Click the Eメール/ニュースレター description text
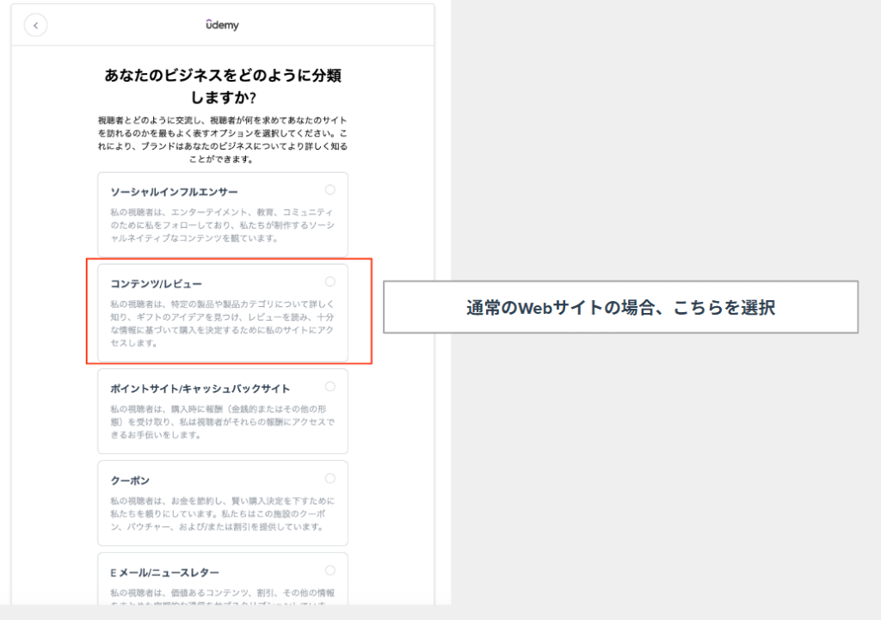Screen dimensions: 881x620 coord(222,593)
